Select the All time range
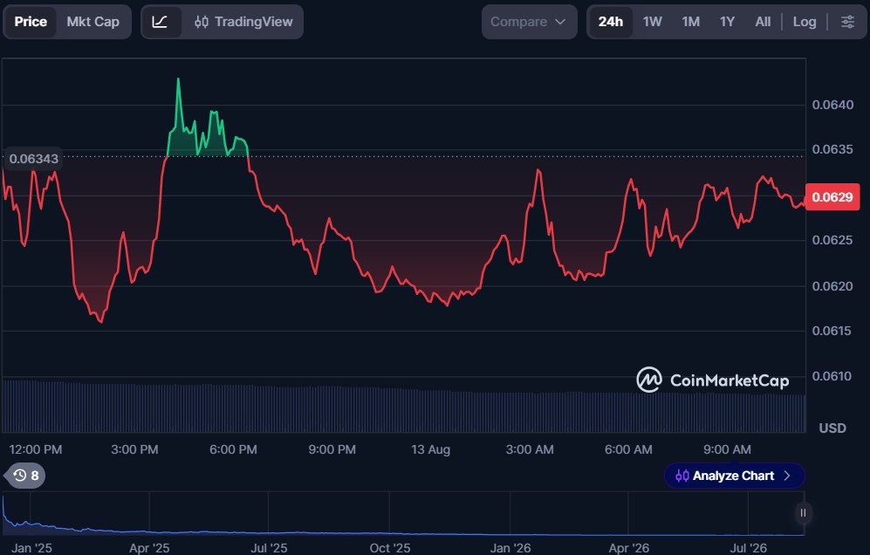Viewport: 870px width, 555px height. (763, 22)
